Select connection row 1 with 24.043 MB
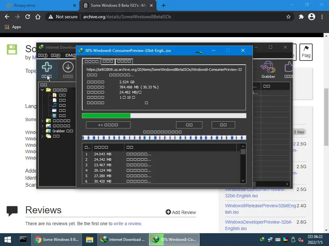 point(161,154)
